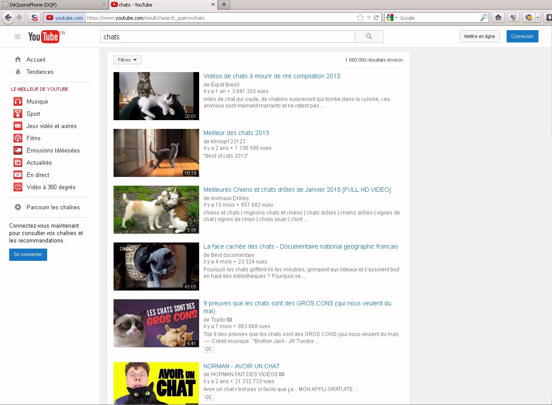Click the magnifier in the Google search box
Screen dimensions: 552x405
point(483,18)
